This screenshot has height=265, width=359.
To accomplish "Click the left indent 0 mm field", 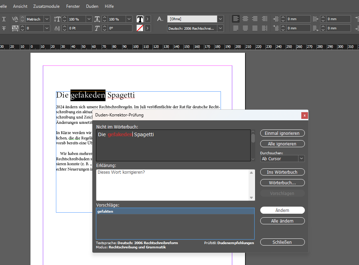I will (298, 19).
